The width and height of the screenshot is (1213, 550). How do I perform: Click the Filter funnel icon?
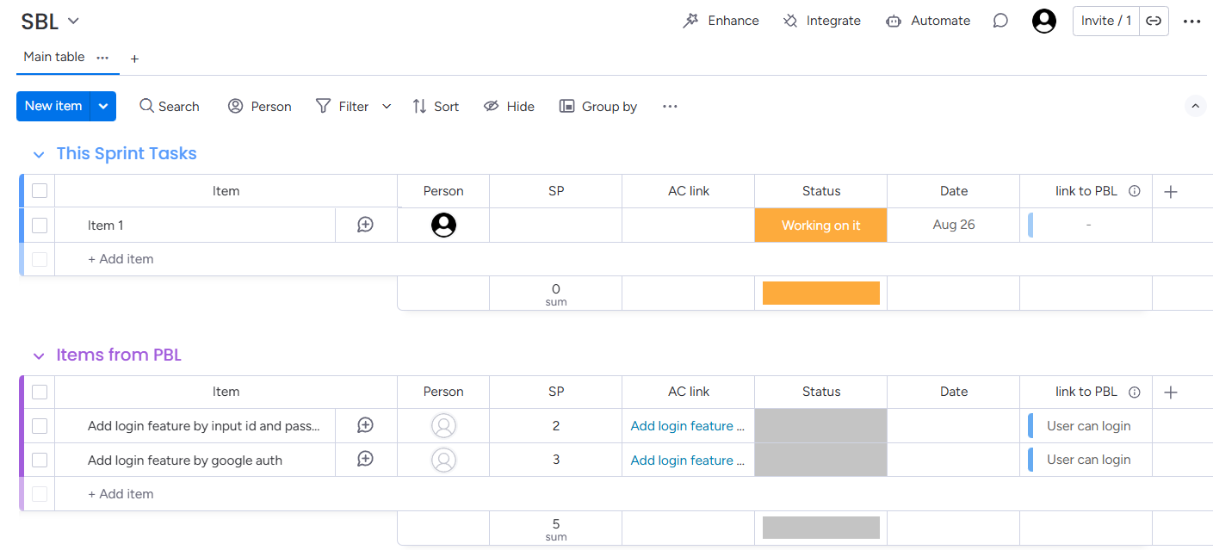click(x=324, y=106)
